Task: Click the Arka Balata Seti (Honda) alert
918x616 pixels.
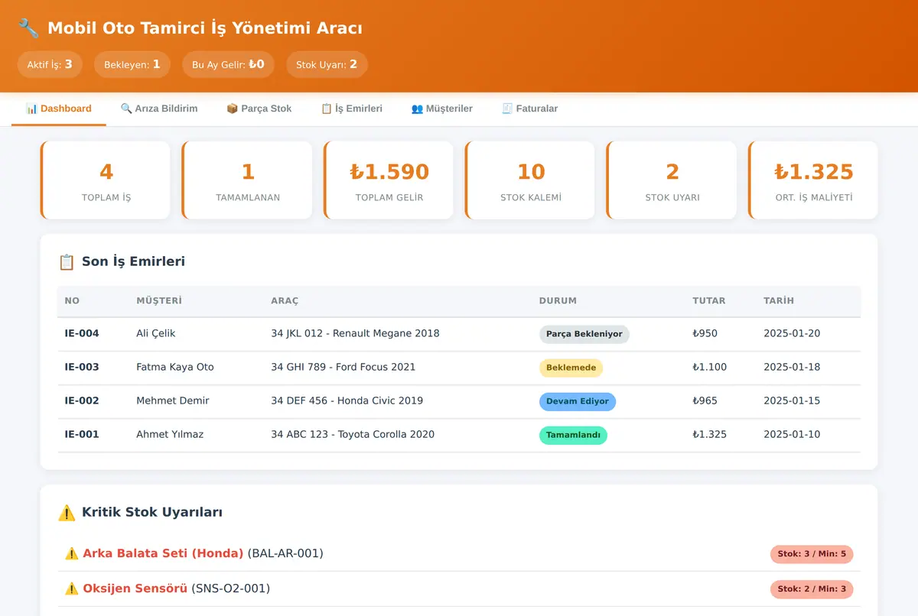Action: coord(459,553)
